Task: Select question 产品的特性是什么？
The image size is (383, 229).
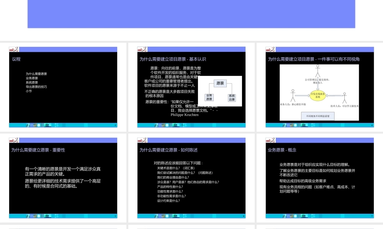Action: pyautogui.click(x=170, y=187)
